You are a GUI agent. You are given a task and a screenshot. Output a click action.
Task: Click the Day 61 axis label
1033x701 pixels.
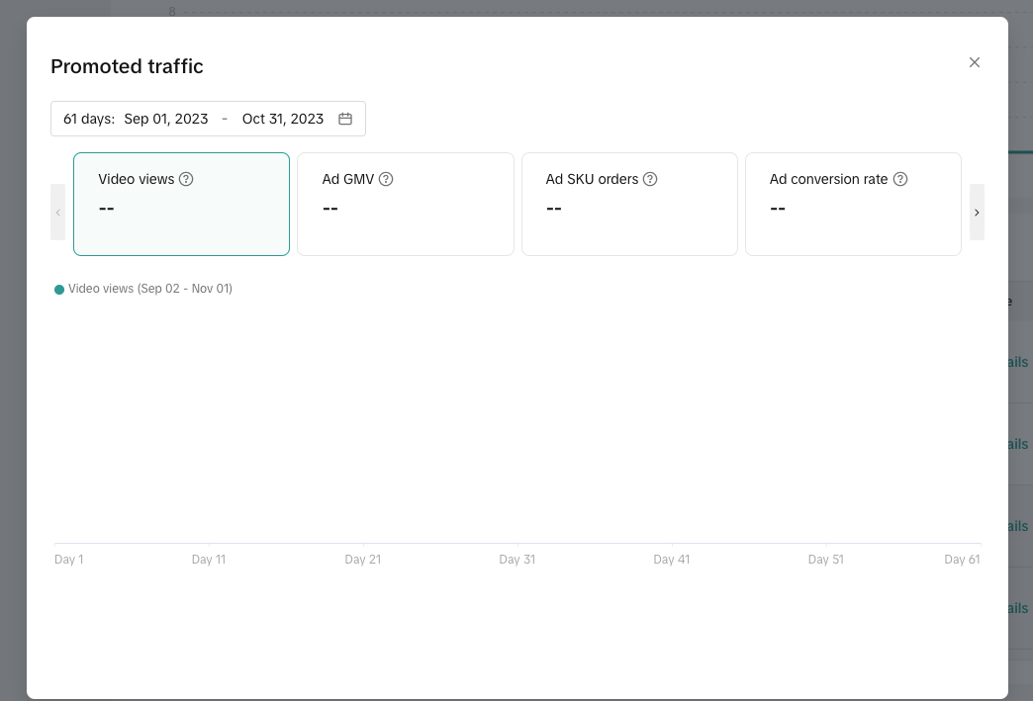tap(961, 560)
